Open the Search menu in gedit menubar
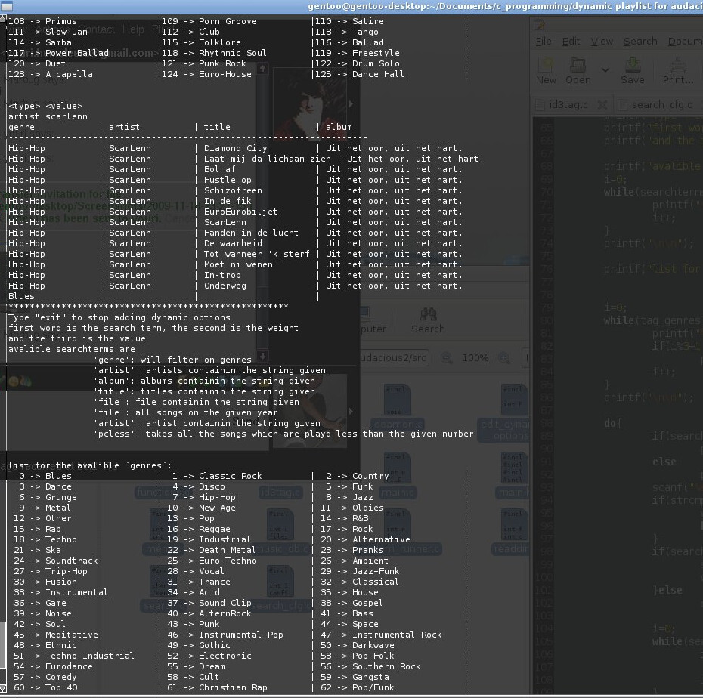 pos(640,42)
